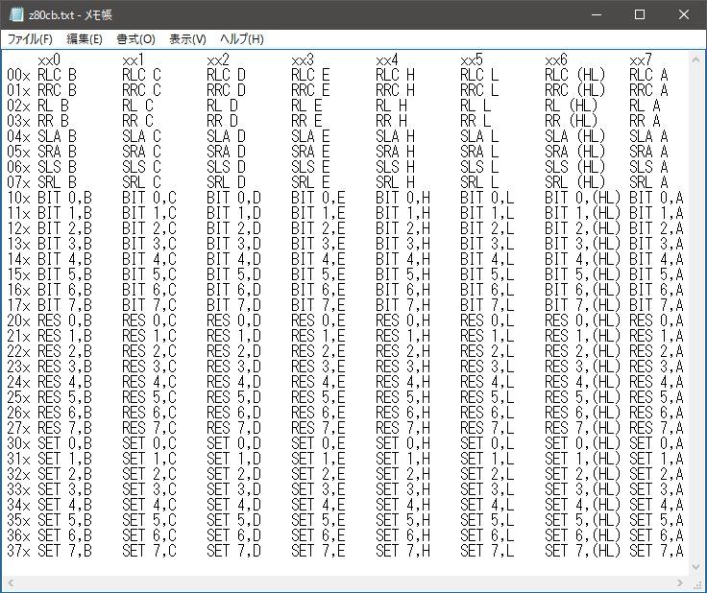Screen dimensions: 707x593
Task: Click the Notepad icon in the title bar
Action: coord(16,14)
